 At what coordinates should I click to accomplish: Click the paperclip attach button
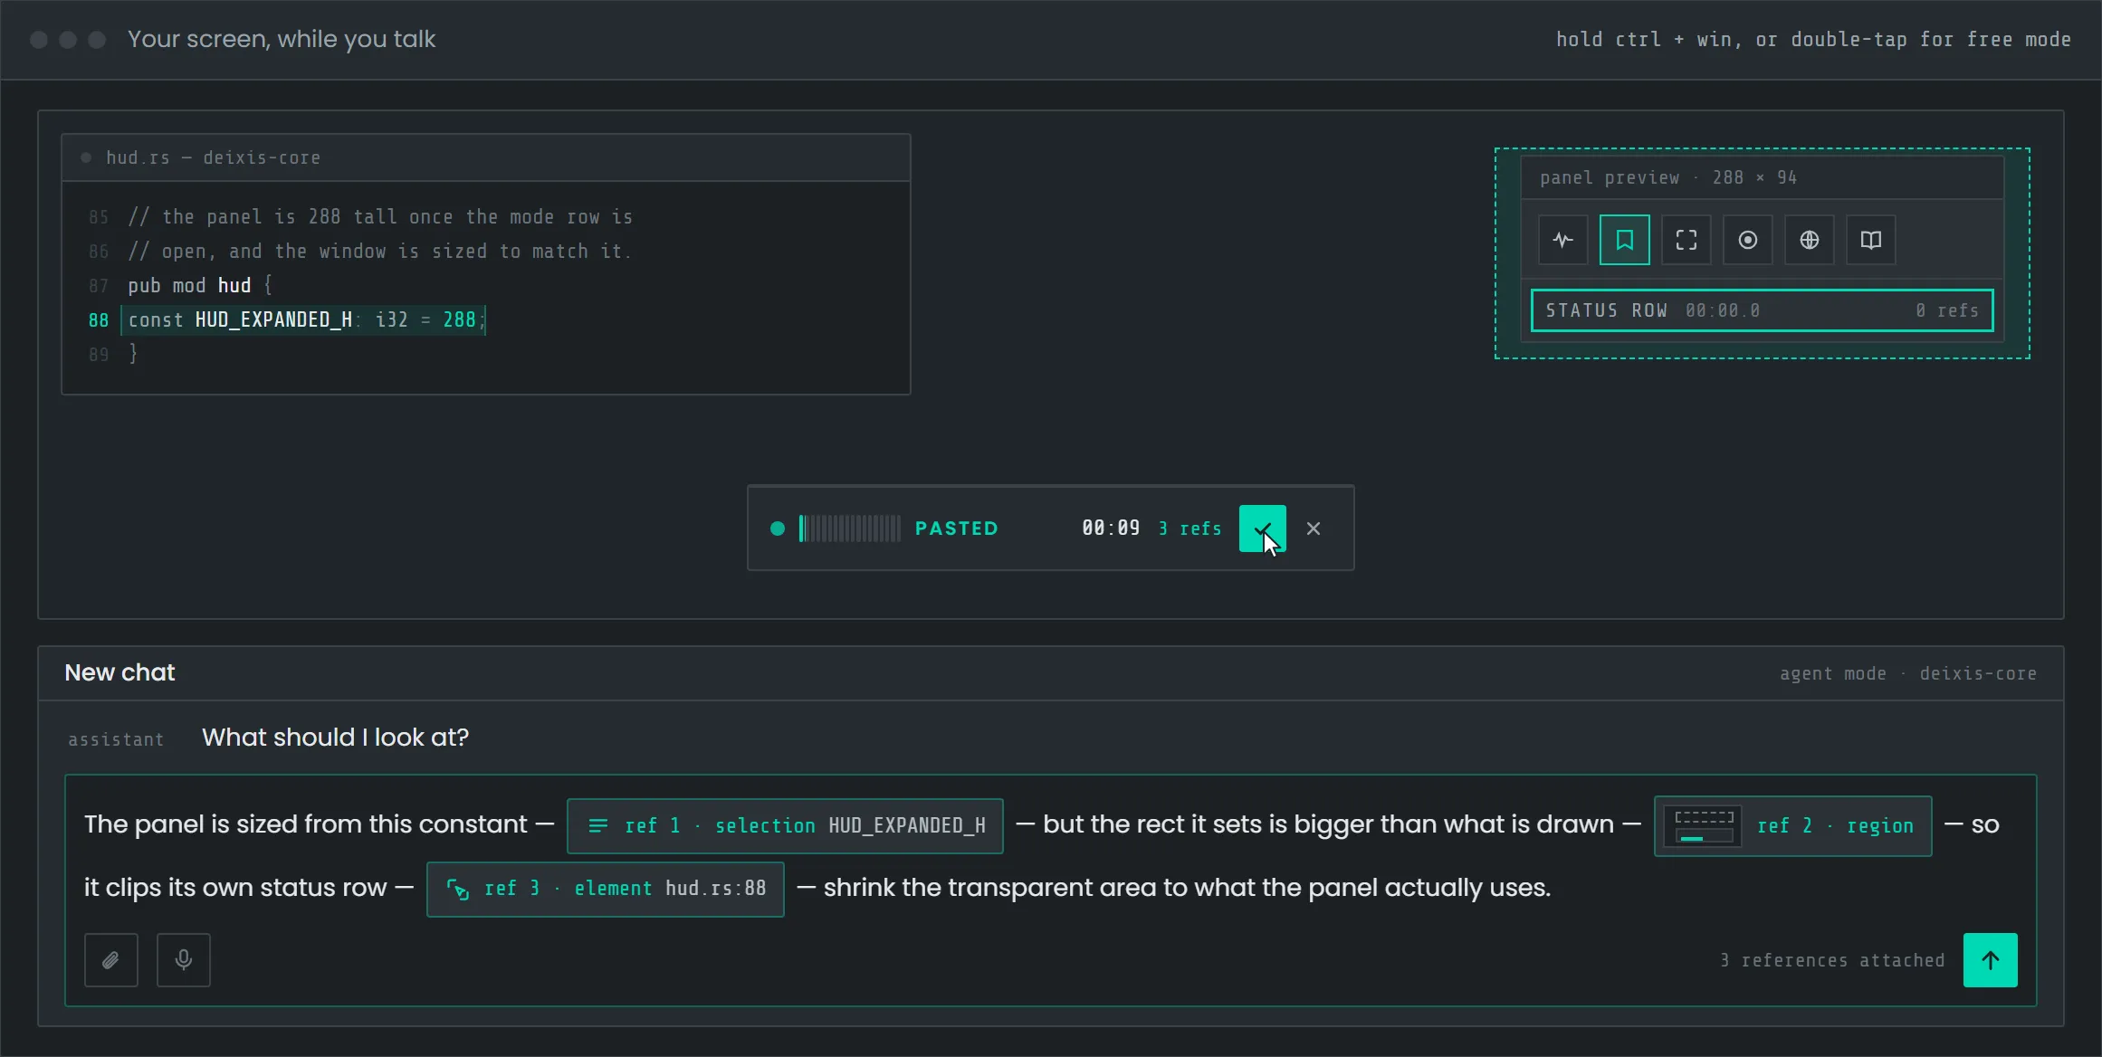tap(111, 960)
